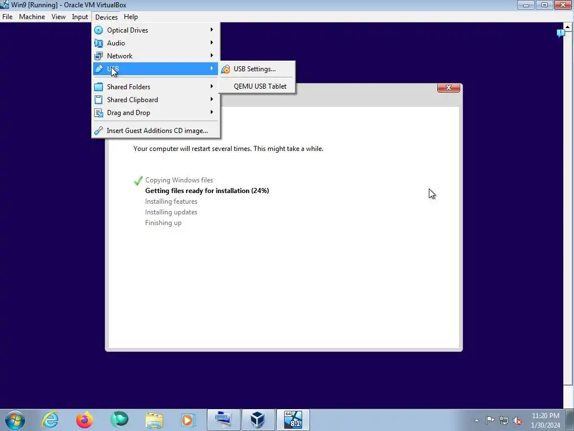Expand Shared Folders submenu arrow
Screen dimensions: 574x431
tap(211, 86)
